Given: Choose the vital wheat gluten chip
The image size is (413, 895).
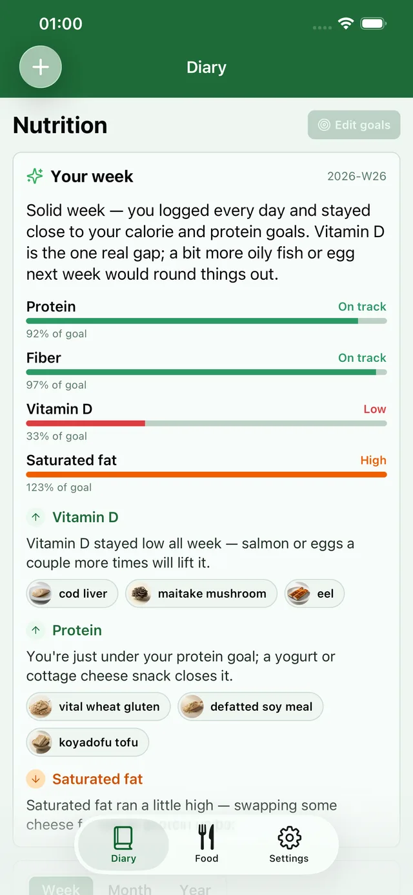Looking at the screenshot, I should 98,706.
